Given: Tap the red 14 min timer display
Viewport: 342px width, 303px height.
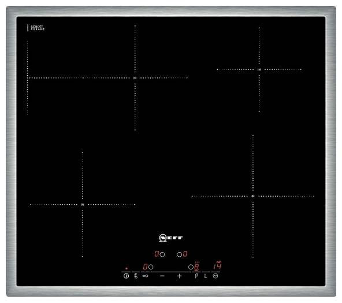Looking at the screenshot, I should coord(217,265).
